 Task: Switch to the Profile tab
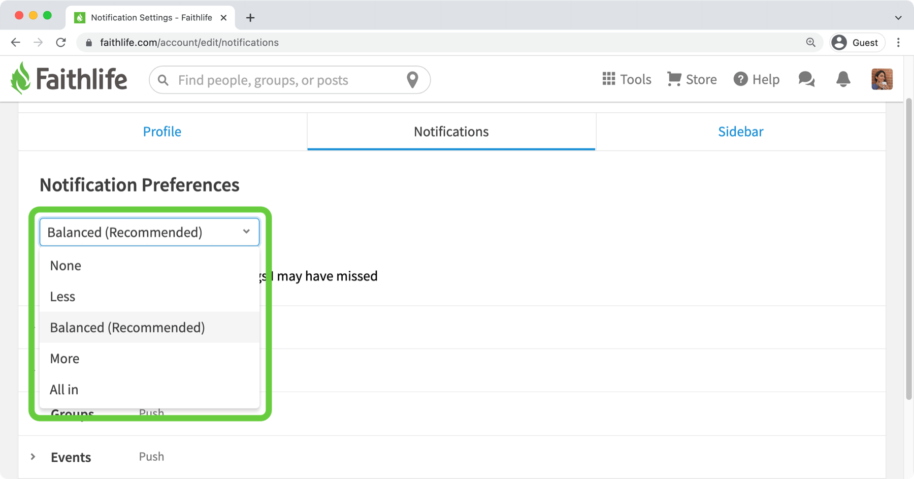click(162, 132)
